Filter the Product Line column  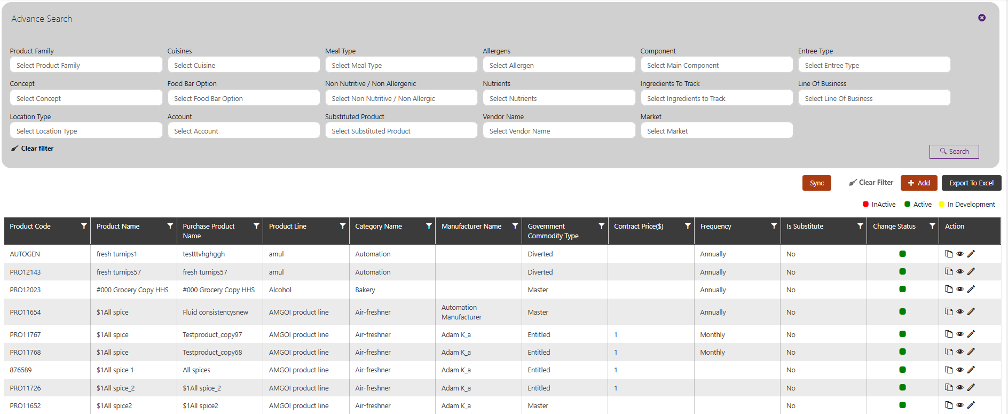click(343, 226)
